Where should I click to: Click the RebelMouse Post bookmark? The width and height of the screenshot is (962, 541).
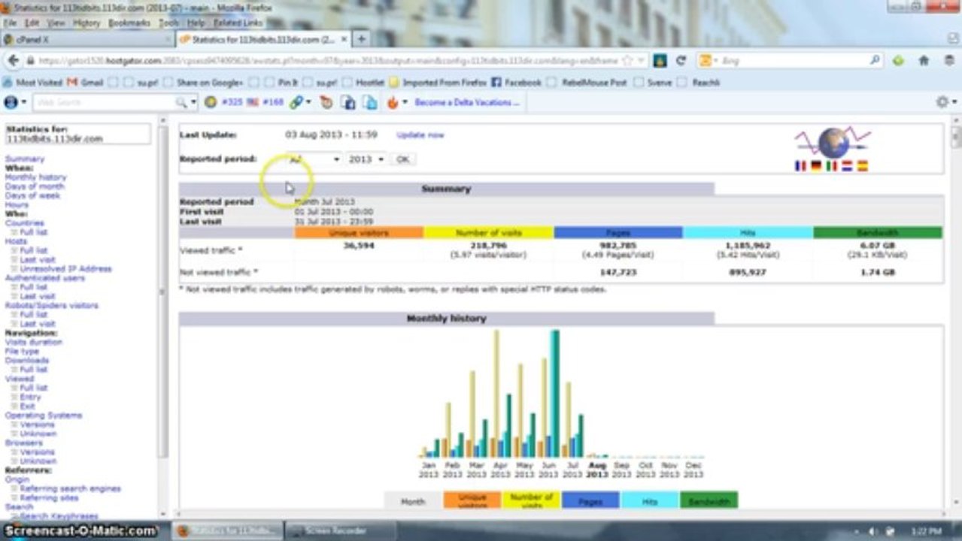(x=587, y=83)
